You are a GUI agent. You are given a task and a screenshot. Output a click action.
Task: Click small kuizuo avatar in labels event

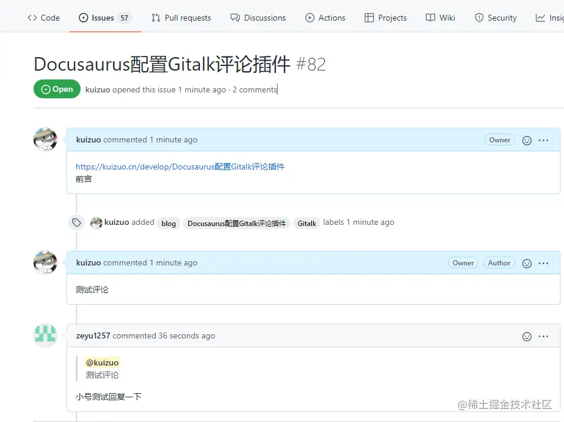click(x=96, y=223)
